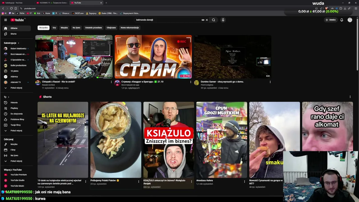Click the search magnifier button
This screenshot has width=359, height=202.
[213, 20]
